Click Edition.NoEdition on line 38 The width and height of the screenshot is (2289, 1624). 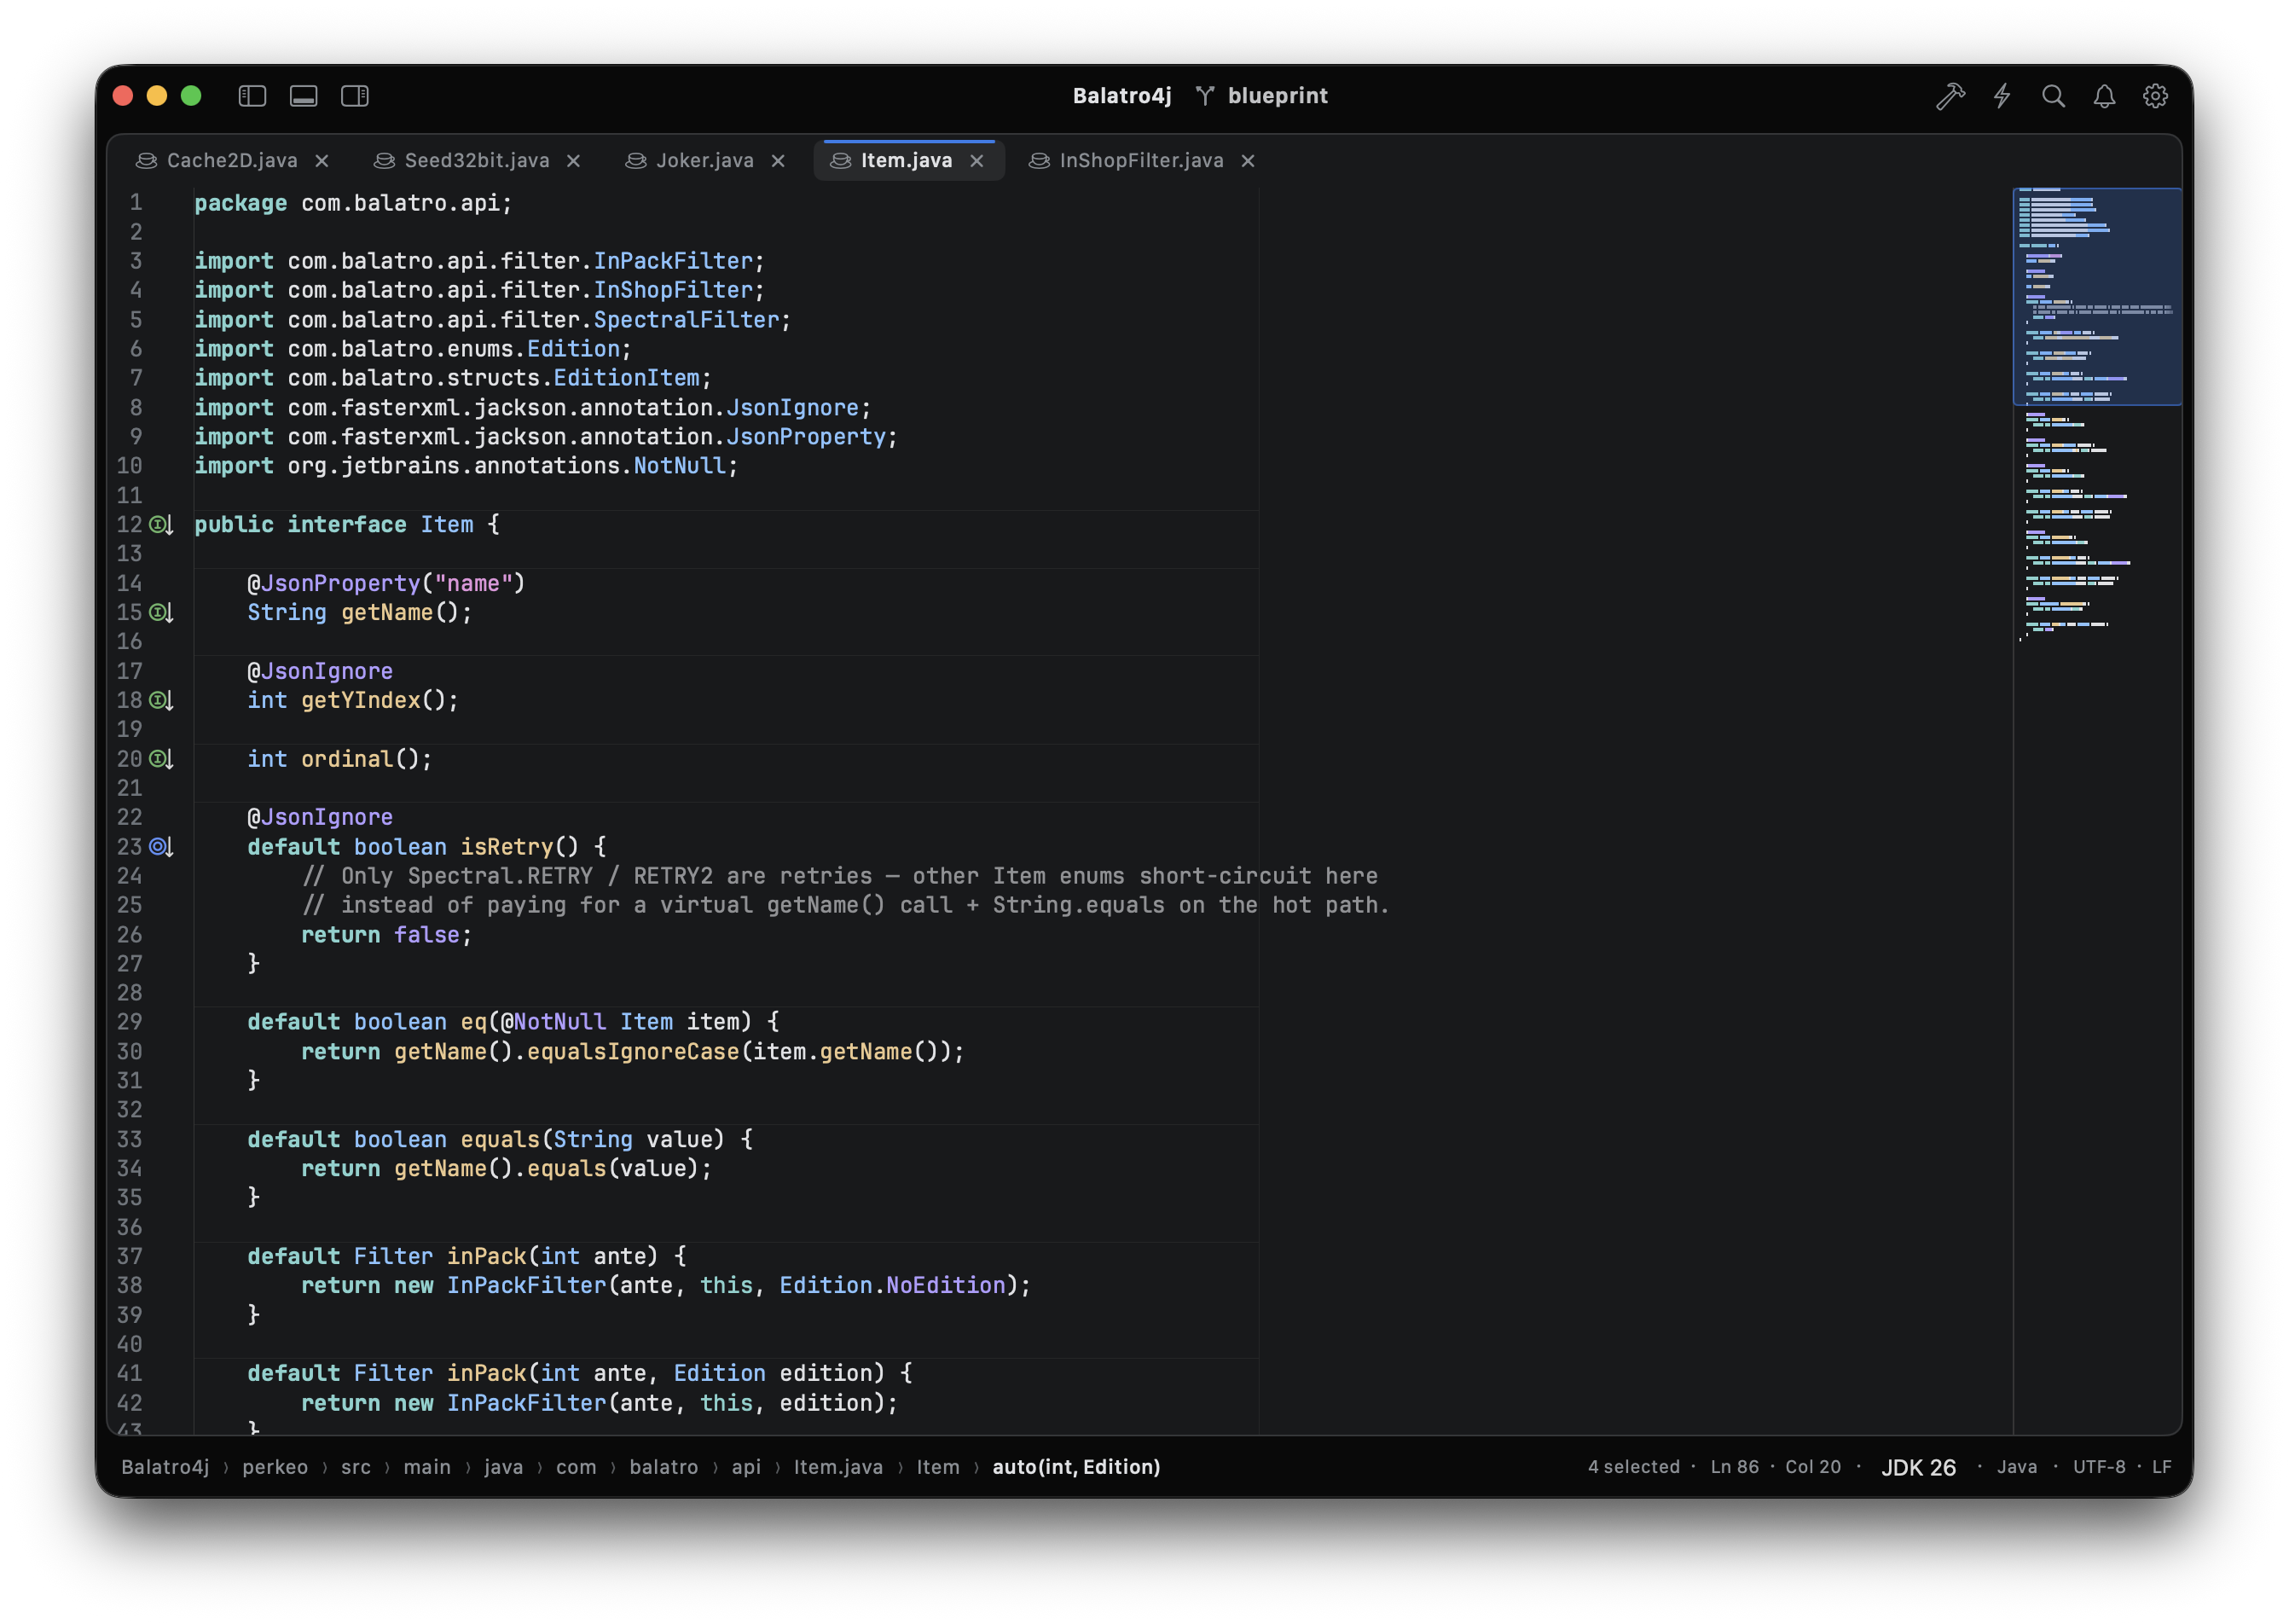point(892,1286)
